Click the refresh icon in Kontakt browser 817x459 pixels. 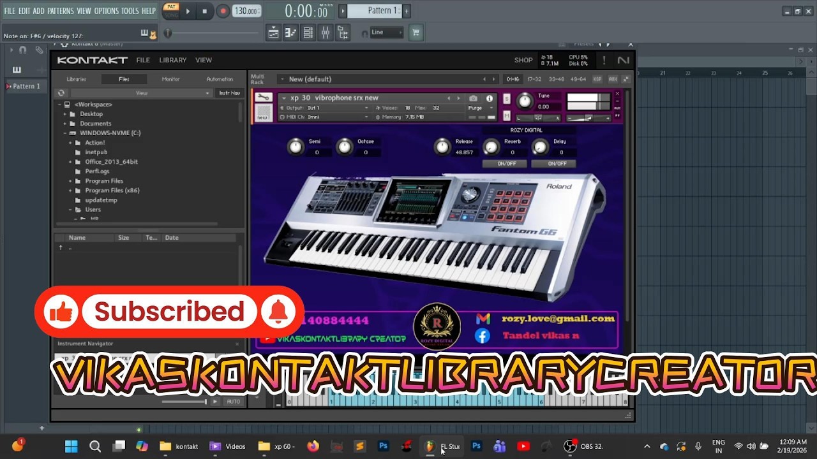[61, 93]
